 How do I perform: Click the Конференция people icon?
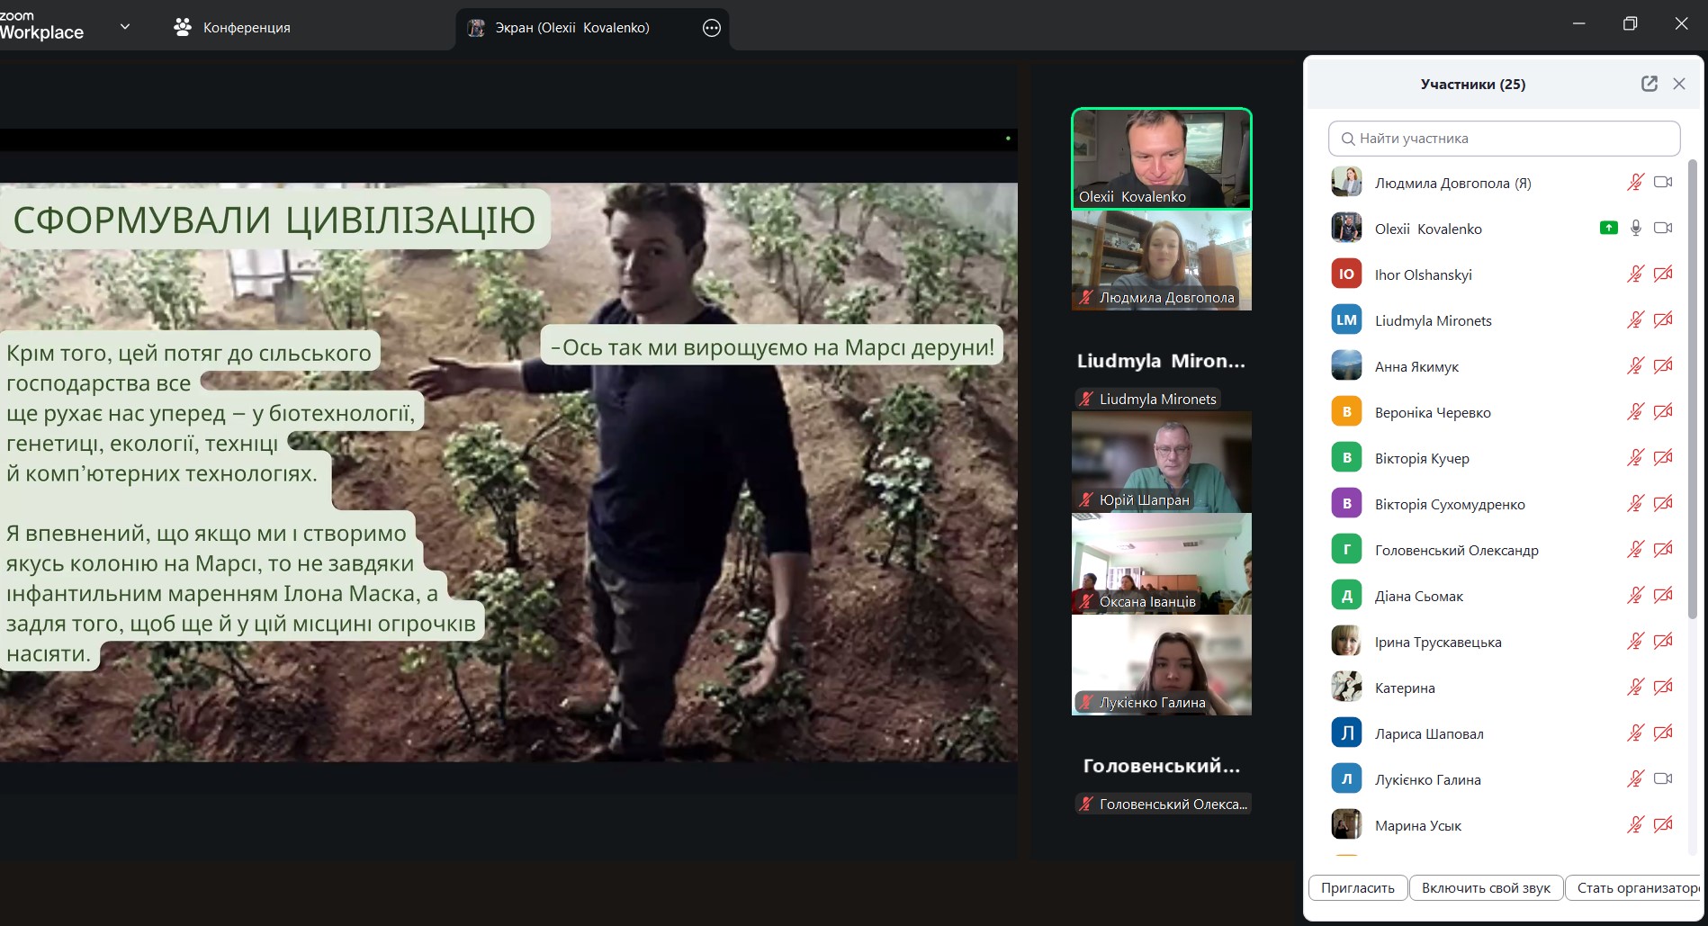pyautogui.click(x=183, y=27)
